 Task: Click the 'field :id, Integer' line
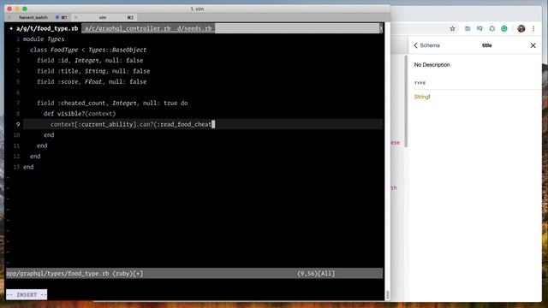pos(90,61)
